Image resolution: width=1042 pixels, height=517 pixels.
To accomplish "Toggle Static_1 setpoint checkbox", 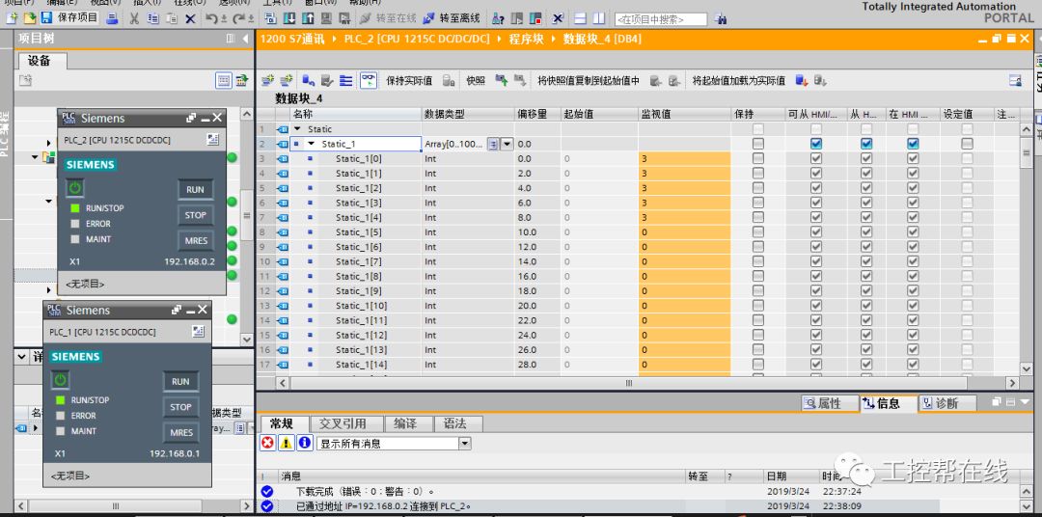I will click(967, 144).
